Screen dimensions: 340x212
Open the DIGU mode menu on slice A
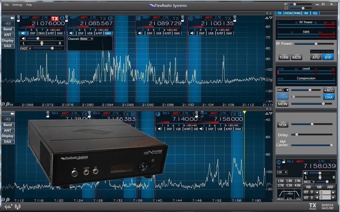tap(42, 33)
